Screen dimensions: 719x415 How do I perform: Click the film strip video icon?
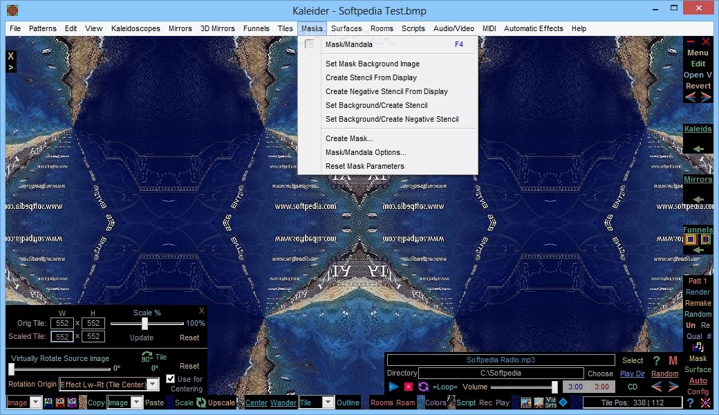pyautogui.click(x=525, y=402)
